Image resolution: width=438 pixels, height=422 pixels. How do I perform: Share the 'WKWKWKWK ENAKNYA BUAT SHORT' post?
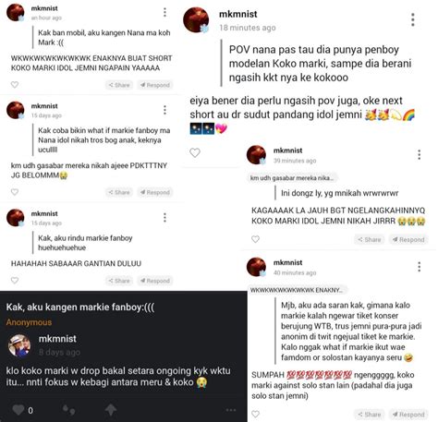119,85
